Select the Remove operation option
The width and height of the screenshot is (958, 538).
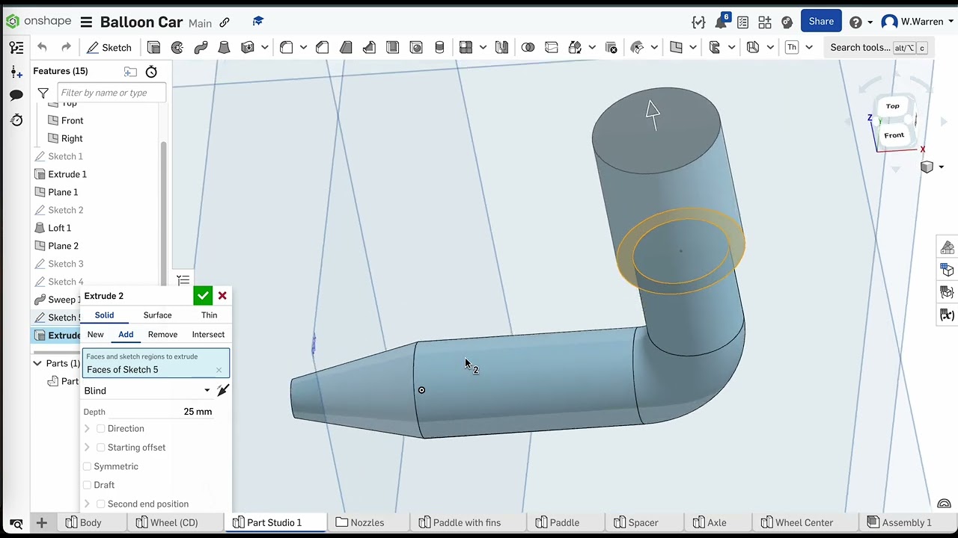point(162,335)
